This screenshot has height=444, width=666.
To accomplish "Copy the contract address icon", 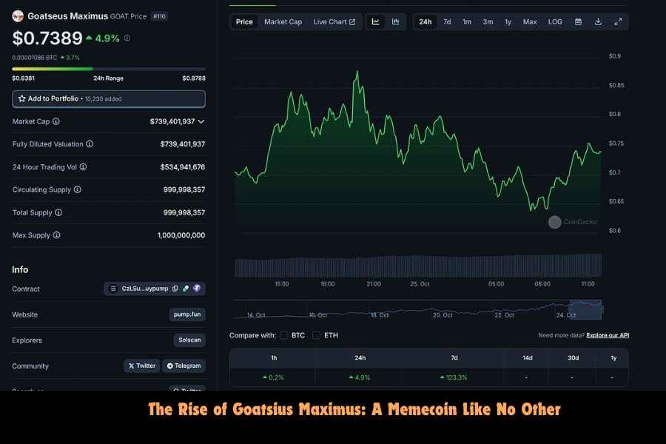I will coord(175,289).
